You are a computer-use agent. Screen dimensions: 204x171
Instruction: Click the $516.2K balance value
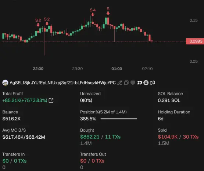pos(11,119)
